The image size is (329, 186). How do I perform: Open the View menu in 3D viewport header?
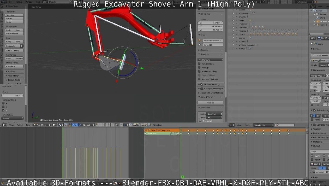tap(11, 125)
